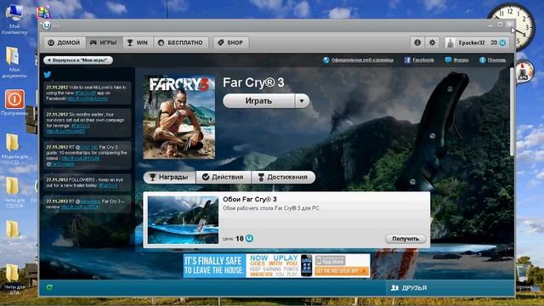The width and height of the screenshot is (544, 306).
Task: Click the Far Cry 3 wallpaper thumbnail
Action: [183, 219]
